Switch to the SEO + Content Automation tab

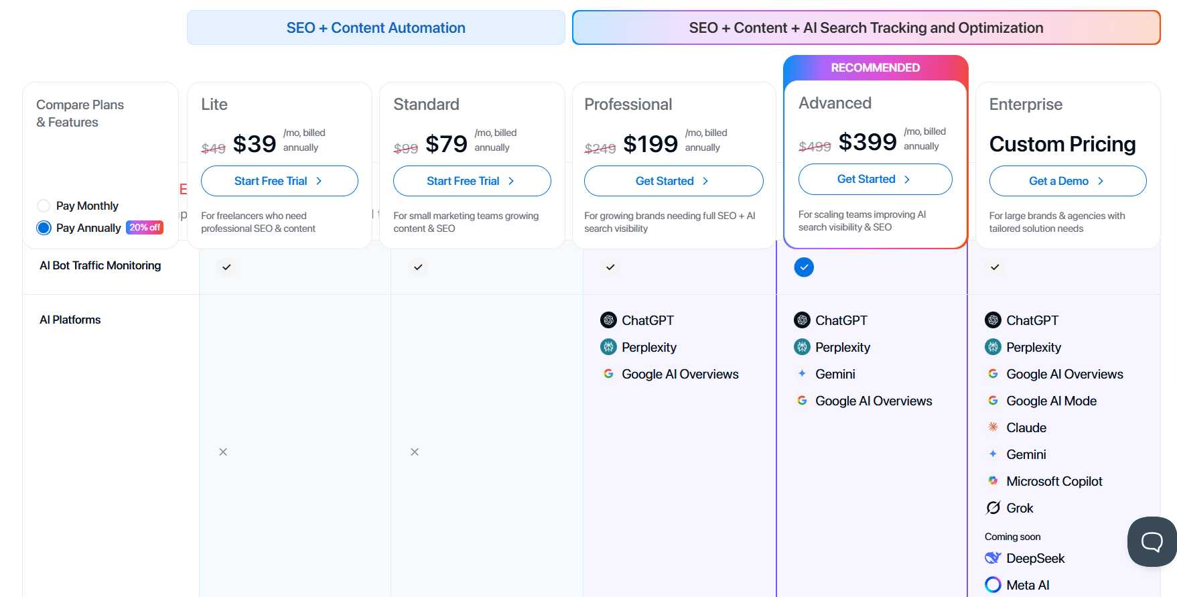click(376, 27)
